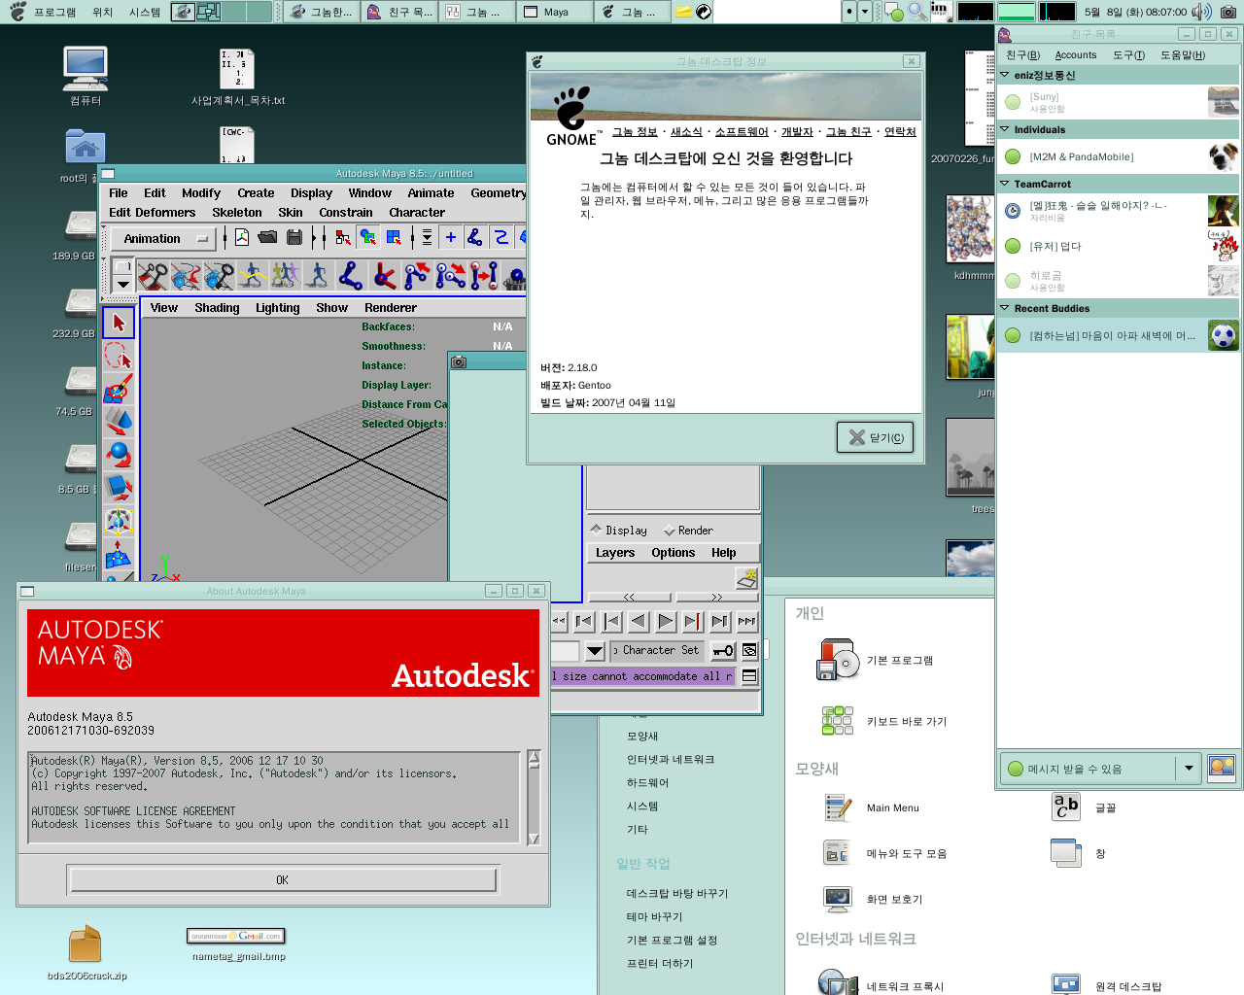Click the Save Scene disk icon
The width and height of the screenshot is (1244, 995).
[295, 237]
